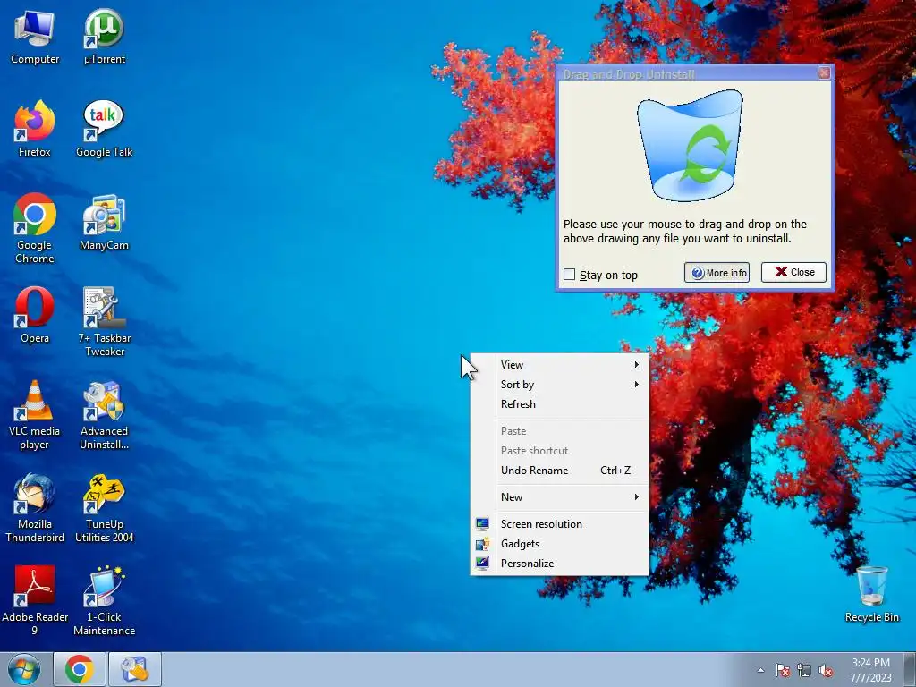Click the Show desktop strip at taskbar end
The height and width of the screenshot is (687, 916).
pos(910,669)
